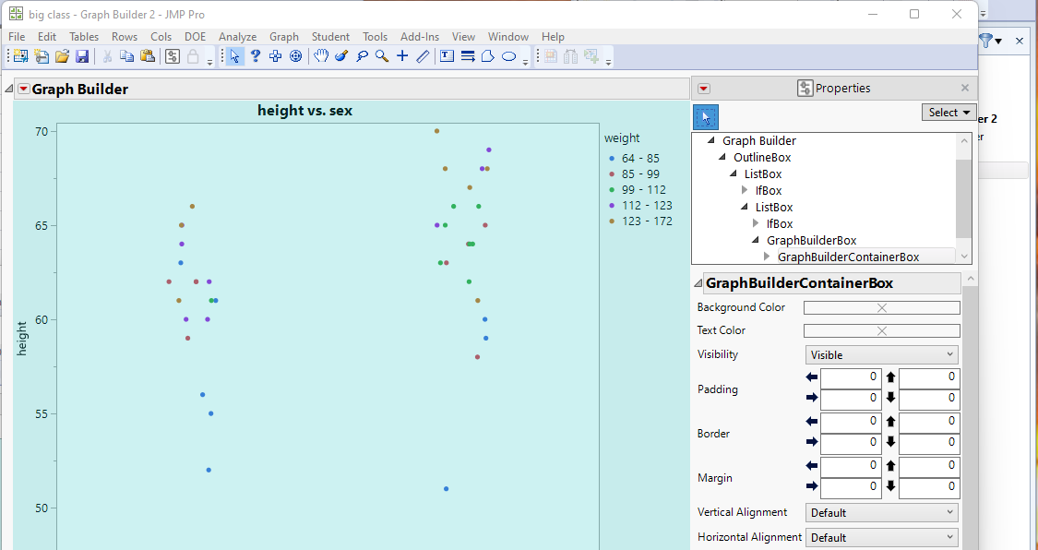The image size is (1038, 550).
Task: Open the Graph Builder red triangle menu
Action: [x=24, y=90]
